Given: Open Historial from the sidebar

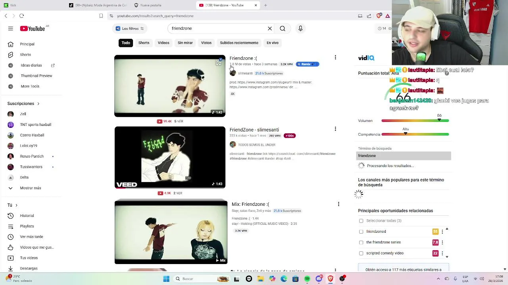Looking at the screenshot, I should 27,216.
